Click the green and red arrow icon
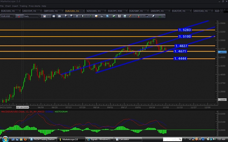 coord(139,16)
